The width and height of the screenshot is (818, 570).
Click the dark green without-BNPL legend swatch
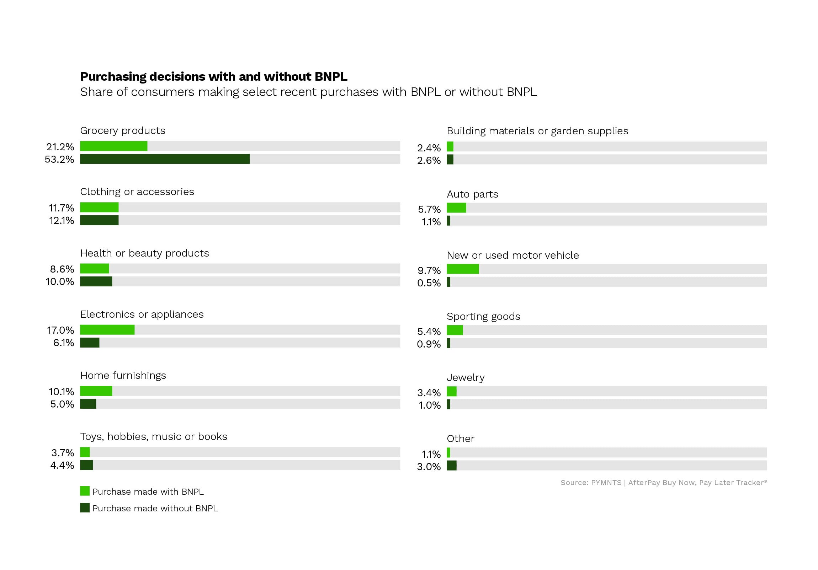pyautogui.click(x=85, y=507)
